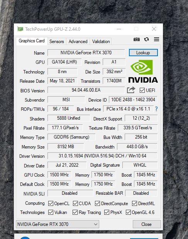Switch to the Graphics Card tab
Image resolution: width=188 pixels, height=239 pixels.
(32, 41)
